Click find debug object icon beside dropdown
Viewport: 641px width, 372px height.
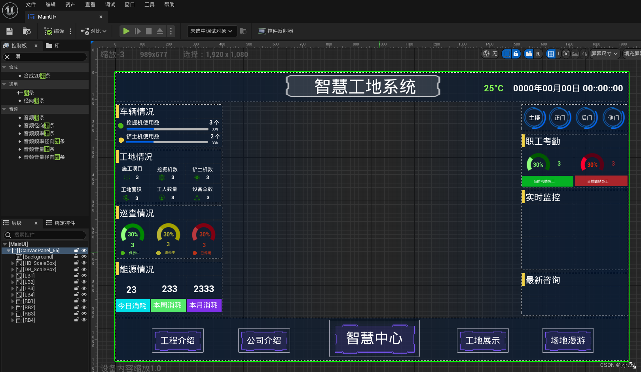point(243,31)
